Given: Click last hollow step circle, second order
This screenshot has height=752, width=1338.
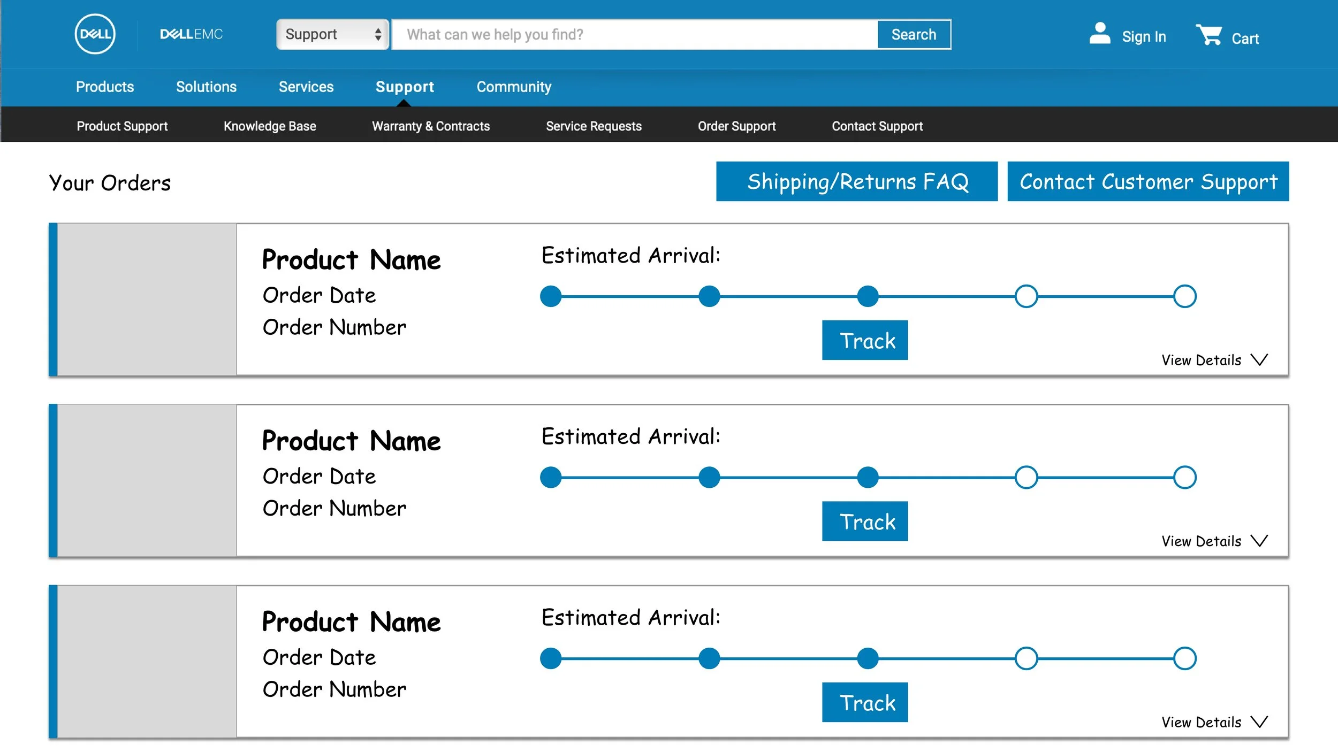Looking at the screenshot, I should [x=1184, y=478].
